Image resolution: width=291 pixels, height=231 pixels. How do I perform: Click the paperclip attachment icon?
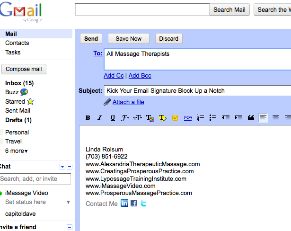tap(107, 102)
